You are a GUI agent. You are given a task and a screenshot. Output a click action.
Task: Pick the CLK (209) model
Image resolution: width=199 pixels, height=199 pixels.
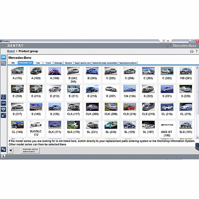92,111
